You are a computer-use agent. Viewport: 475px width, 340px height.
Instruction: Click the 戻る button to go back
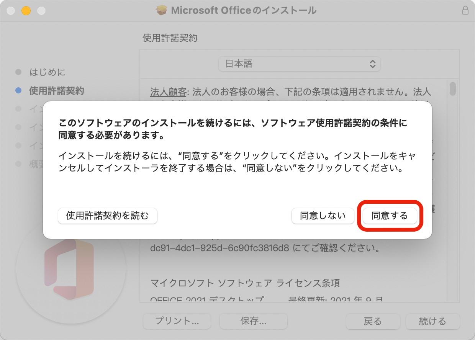(x=373, y=321)
